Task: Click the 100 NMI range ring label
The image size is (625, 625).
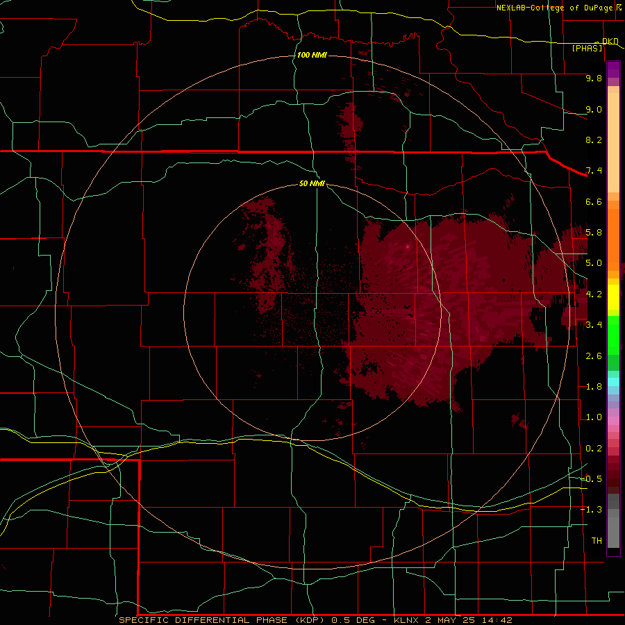Action: pos(312,55)
